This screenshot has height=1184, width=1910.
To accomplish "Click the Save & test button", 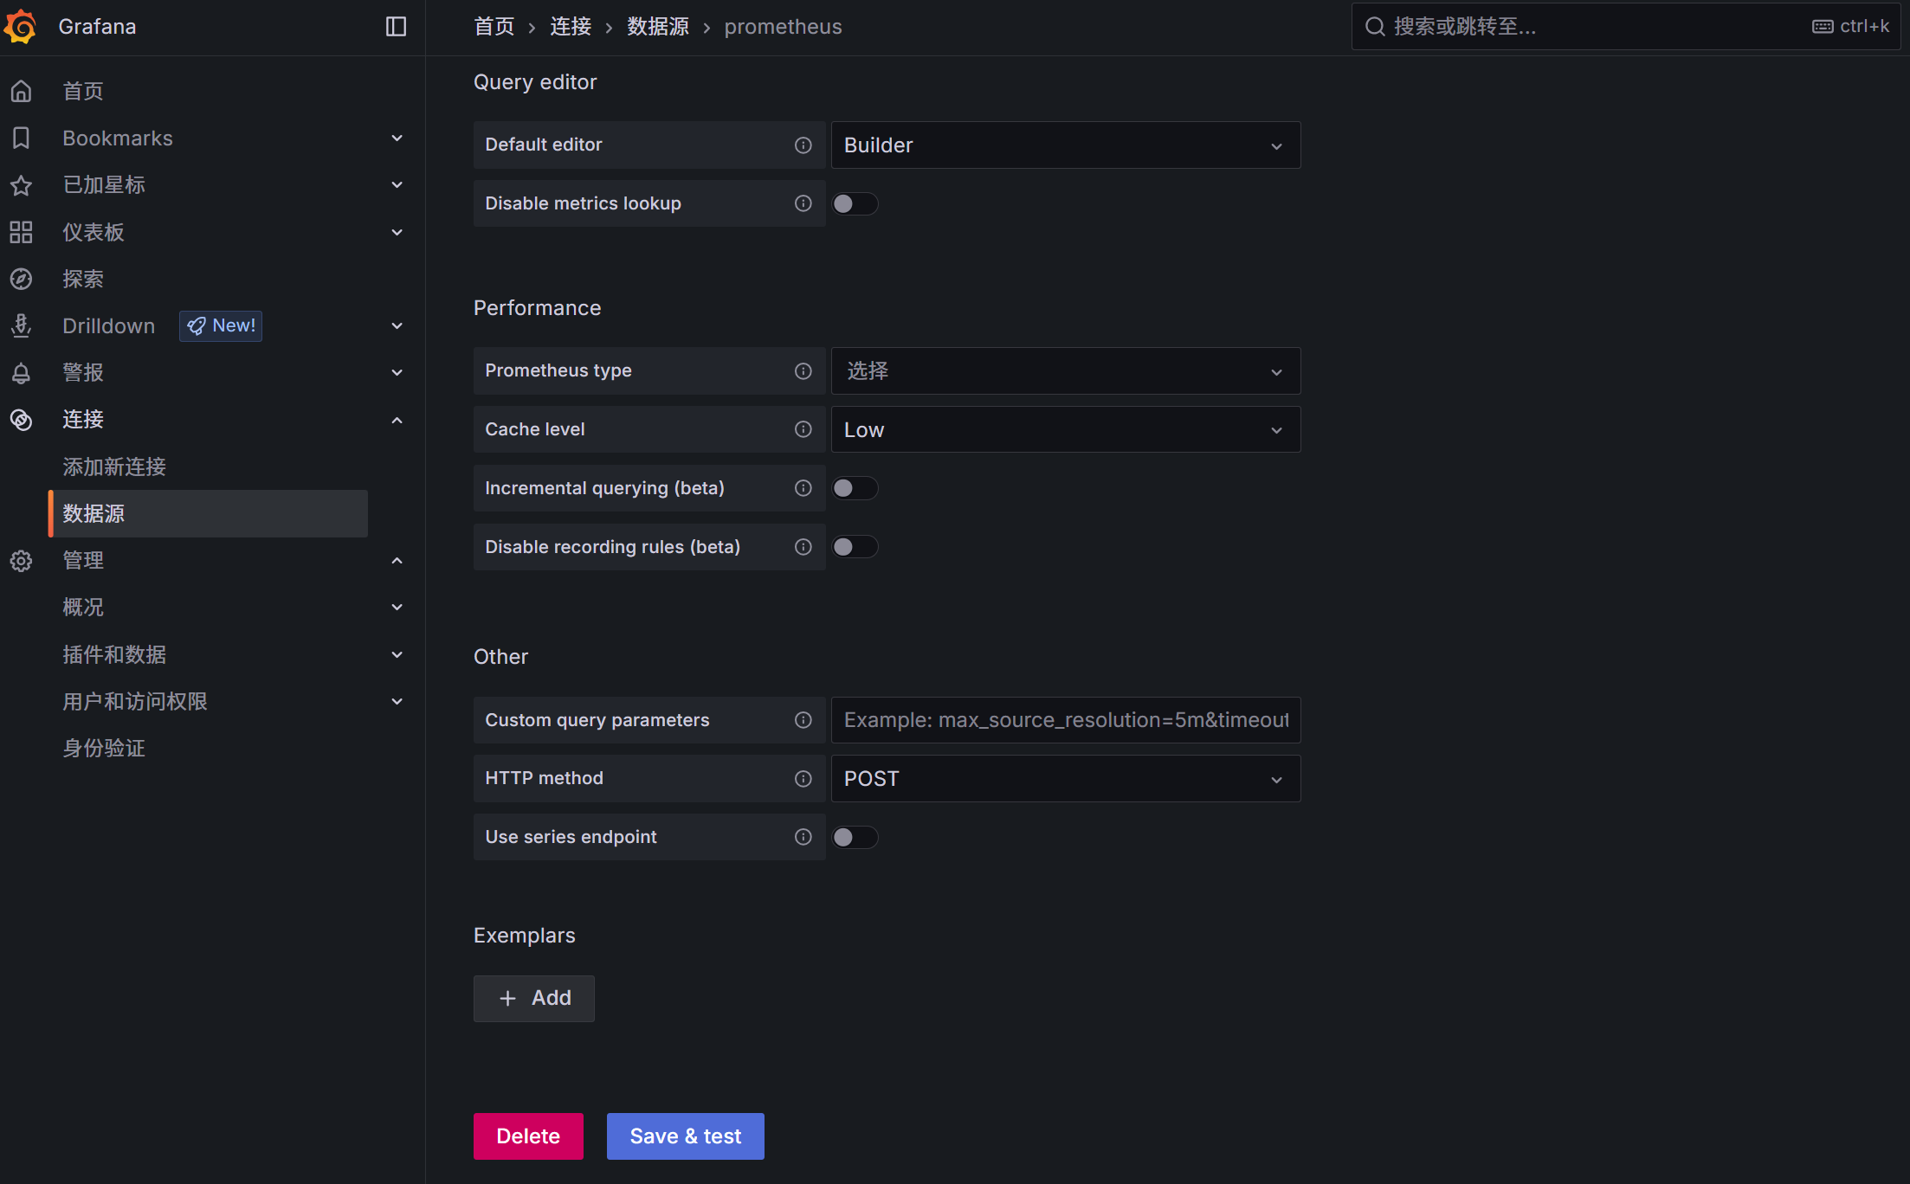I will click(x=685, y=1136).
